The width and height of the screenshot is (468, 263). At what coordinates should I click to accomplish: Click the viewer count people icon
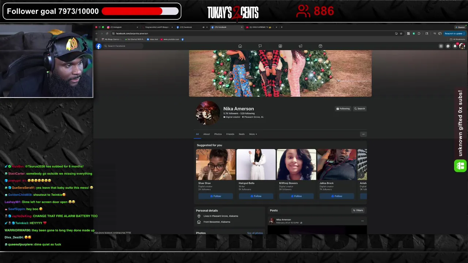[x=303, y=11]
